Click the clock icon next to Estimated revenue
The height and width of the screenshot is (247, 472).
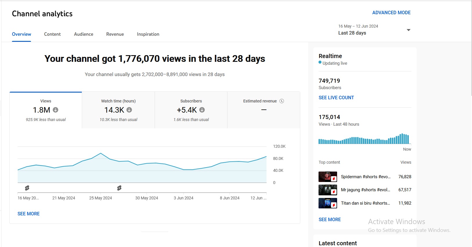point(282,101)
